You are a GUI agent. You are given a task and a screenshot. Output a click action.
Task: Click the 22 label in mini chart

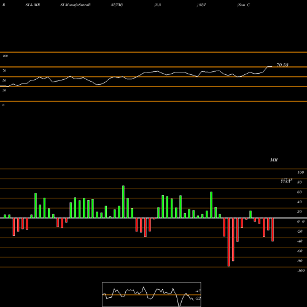(x=198, y=298)
